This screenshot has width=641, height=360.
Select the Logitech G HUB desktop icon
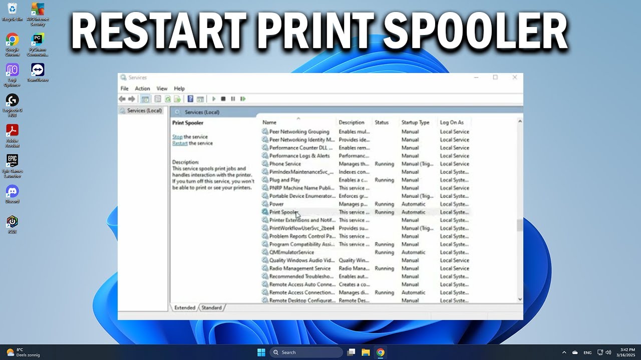tap(12, 105)
